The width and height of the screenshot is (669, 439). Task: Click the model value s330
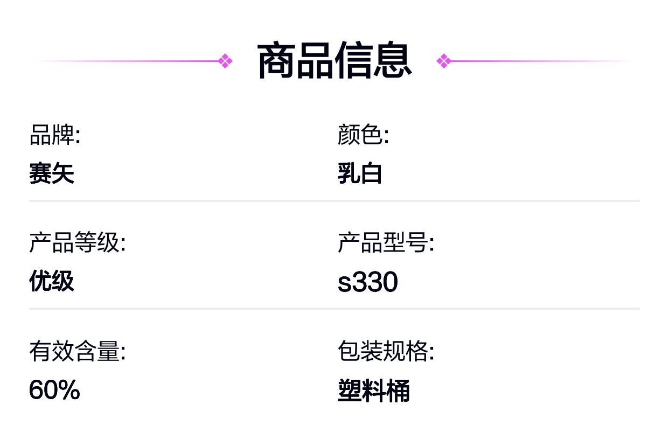point(368,282)
